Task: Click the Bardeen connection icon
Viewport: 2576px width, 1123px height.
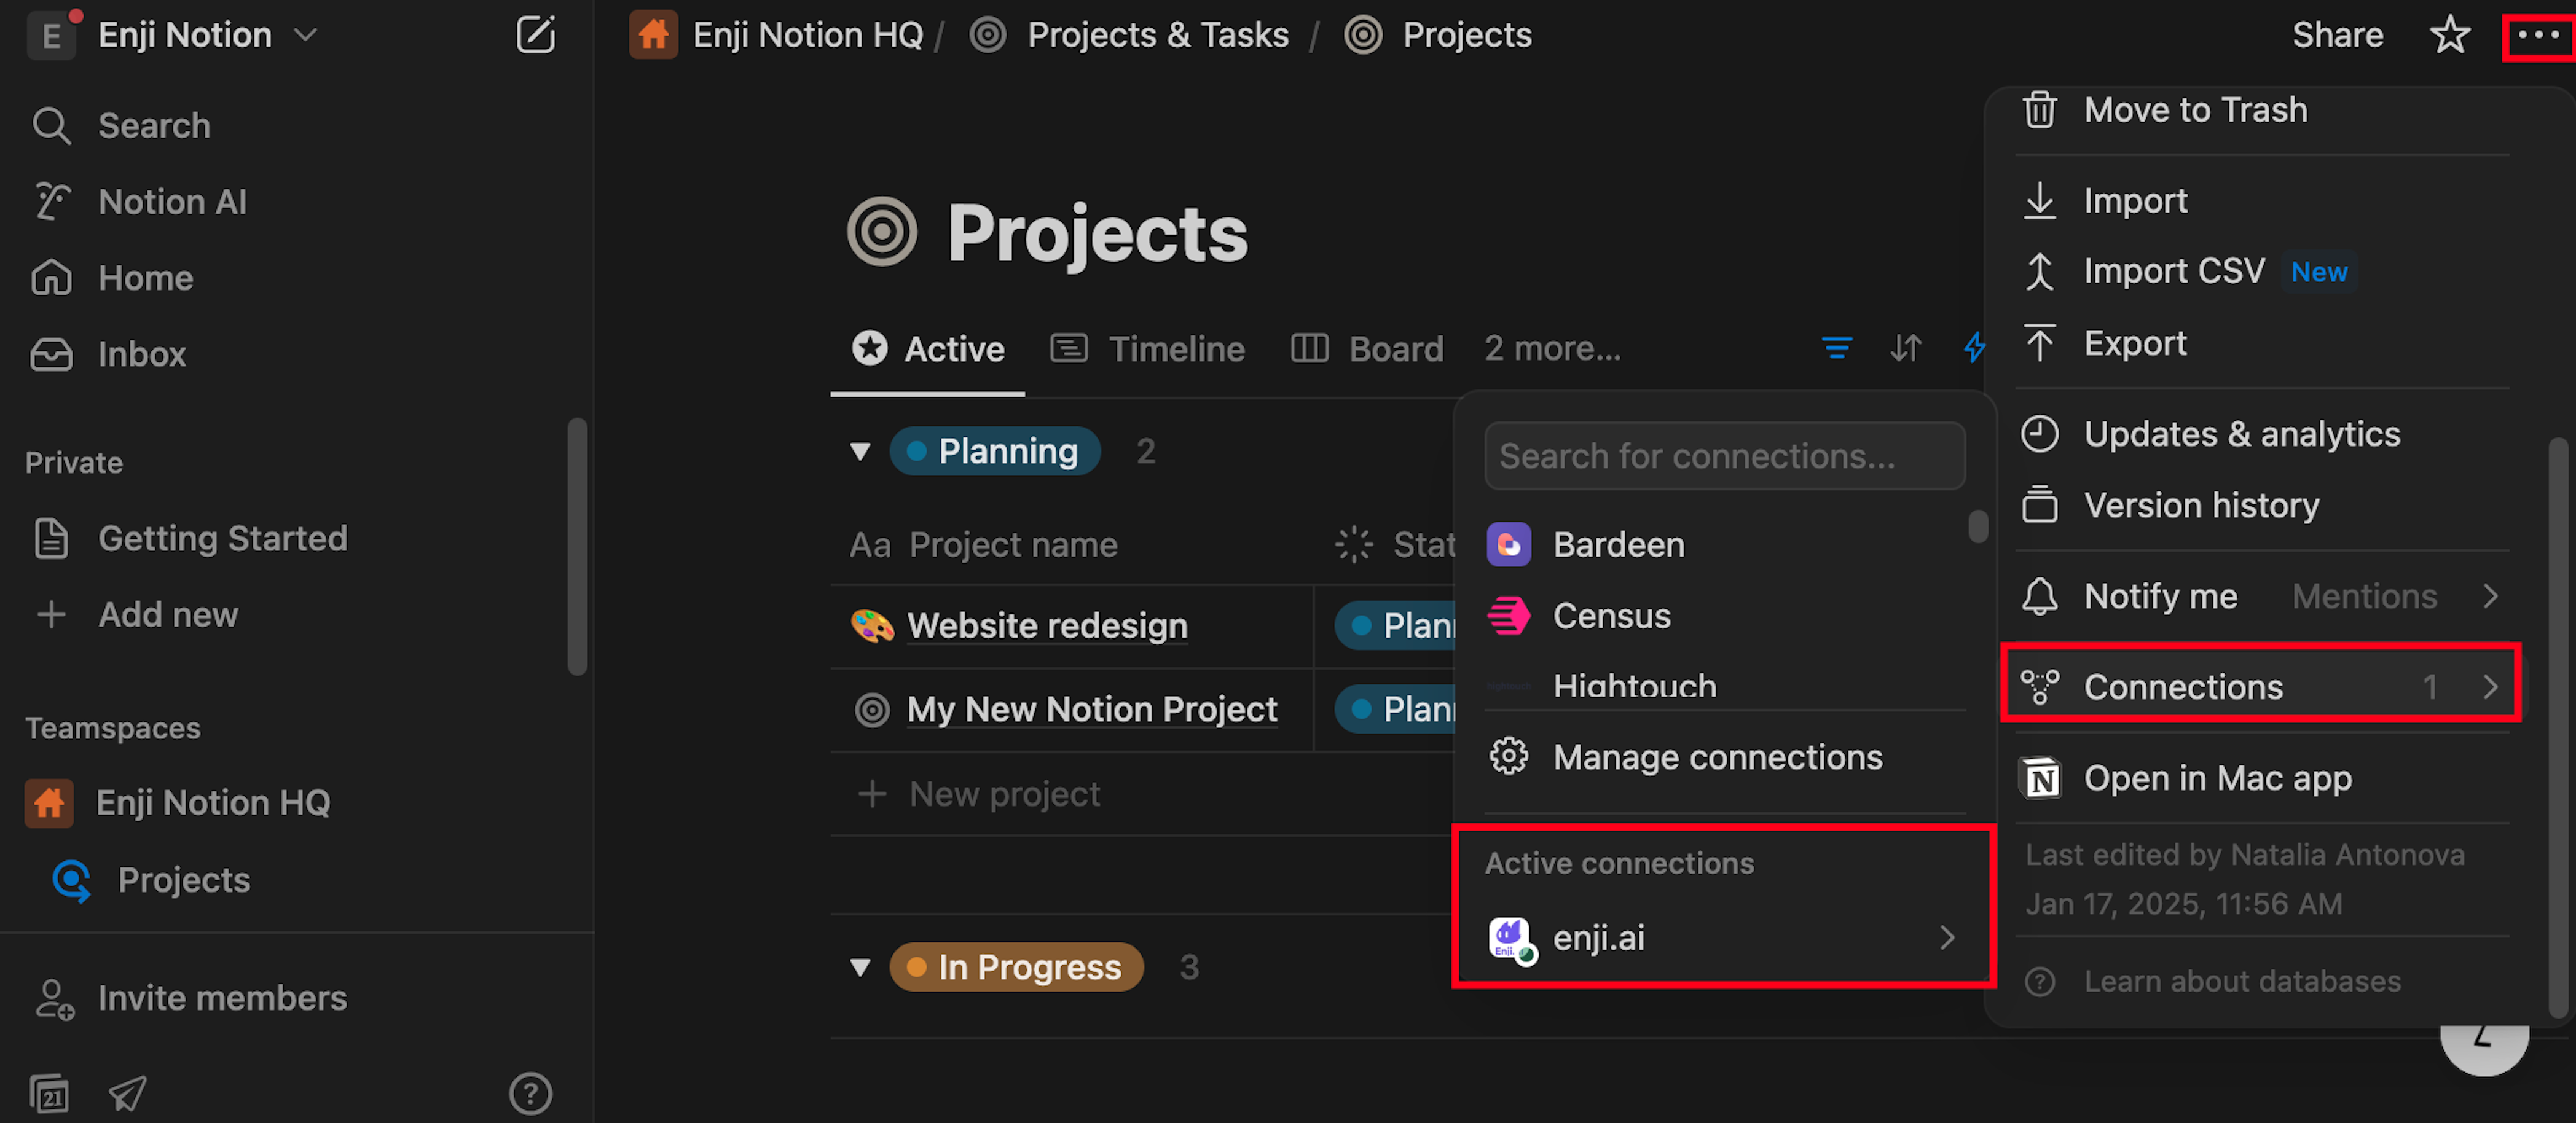Action: pos(1508,545)
